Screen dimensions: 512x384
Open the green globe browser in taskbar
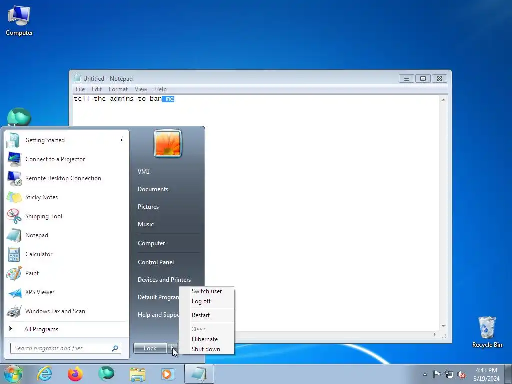[x=106, y=374]
